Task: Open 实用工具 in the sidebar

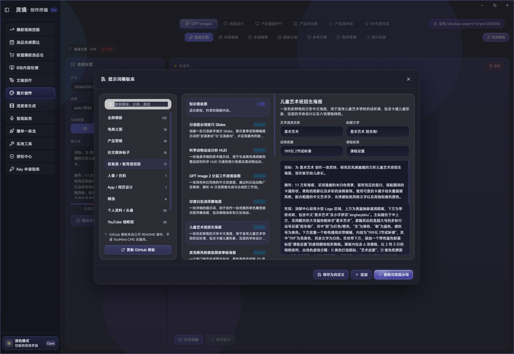Action: pyautogui.click(x=30, y=144)
